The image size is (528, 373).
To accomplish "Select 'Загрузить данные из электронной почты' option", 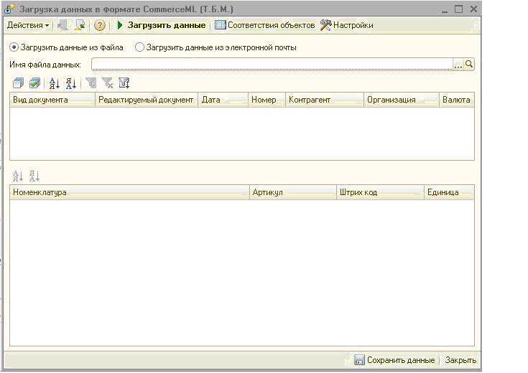I will [x=139, y=47].
